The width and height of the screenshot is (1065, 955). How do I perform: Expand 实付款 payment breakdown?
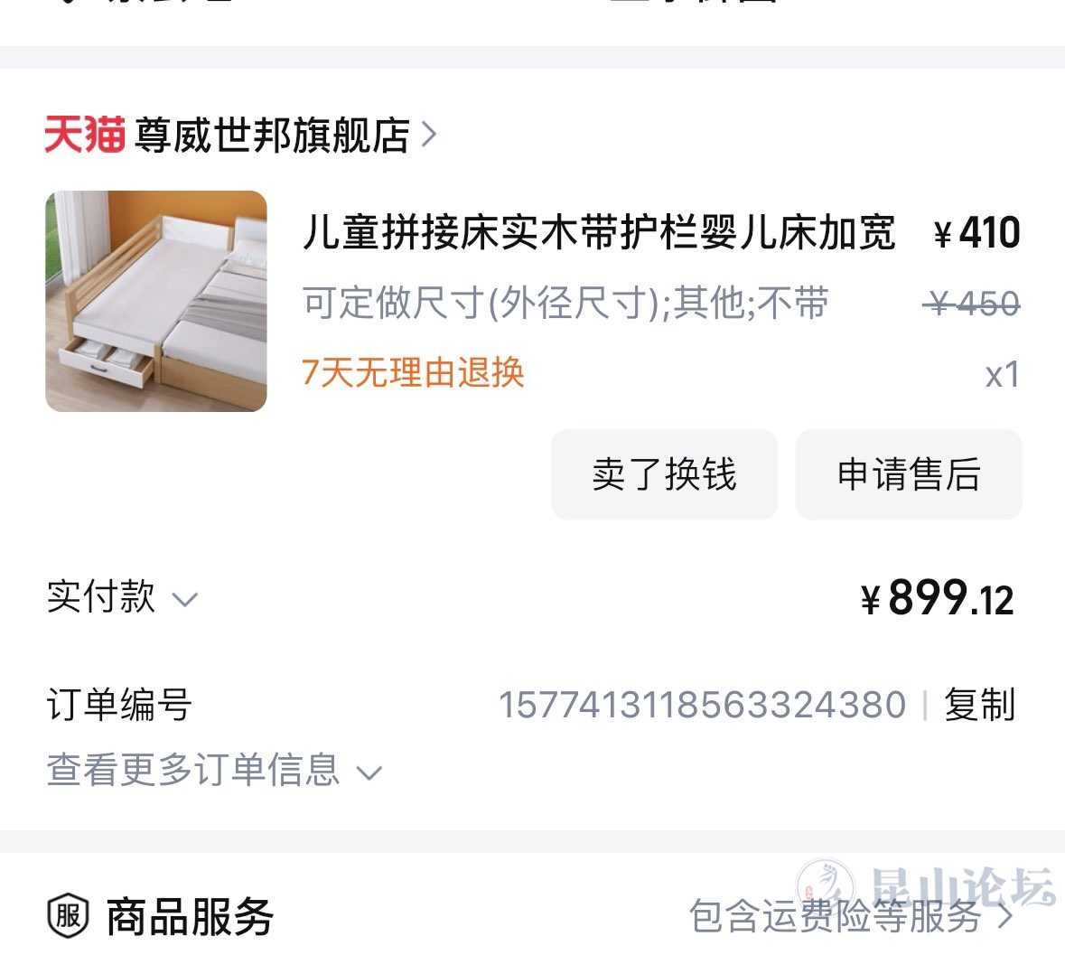pos(122,597)
